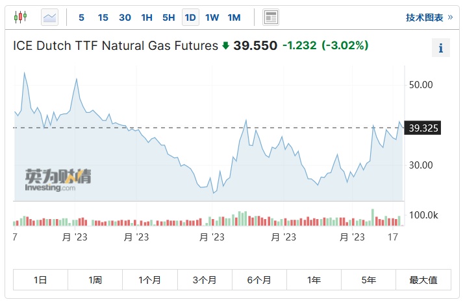Select the area chart type icon
Image resolution: width=465 pixels, height=304 pixels.
(49, 18)
